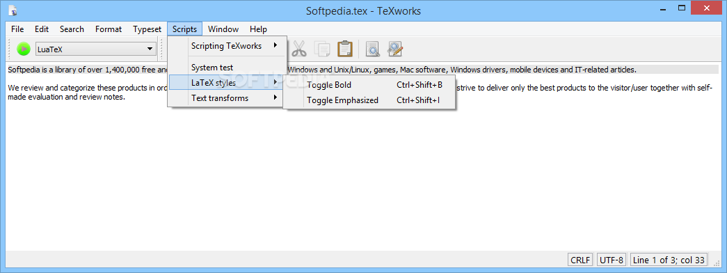Open the Typeset menu
Image resolution: width=727 pixels, height=273 pixels.
point(147,29)
